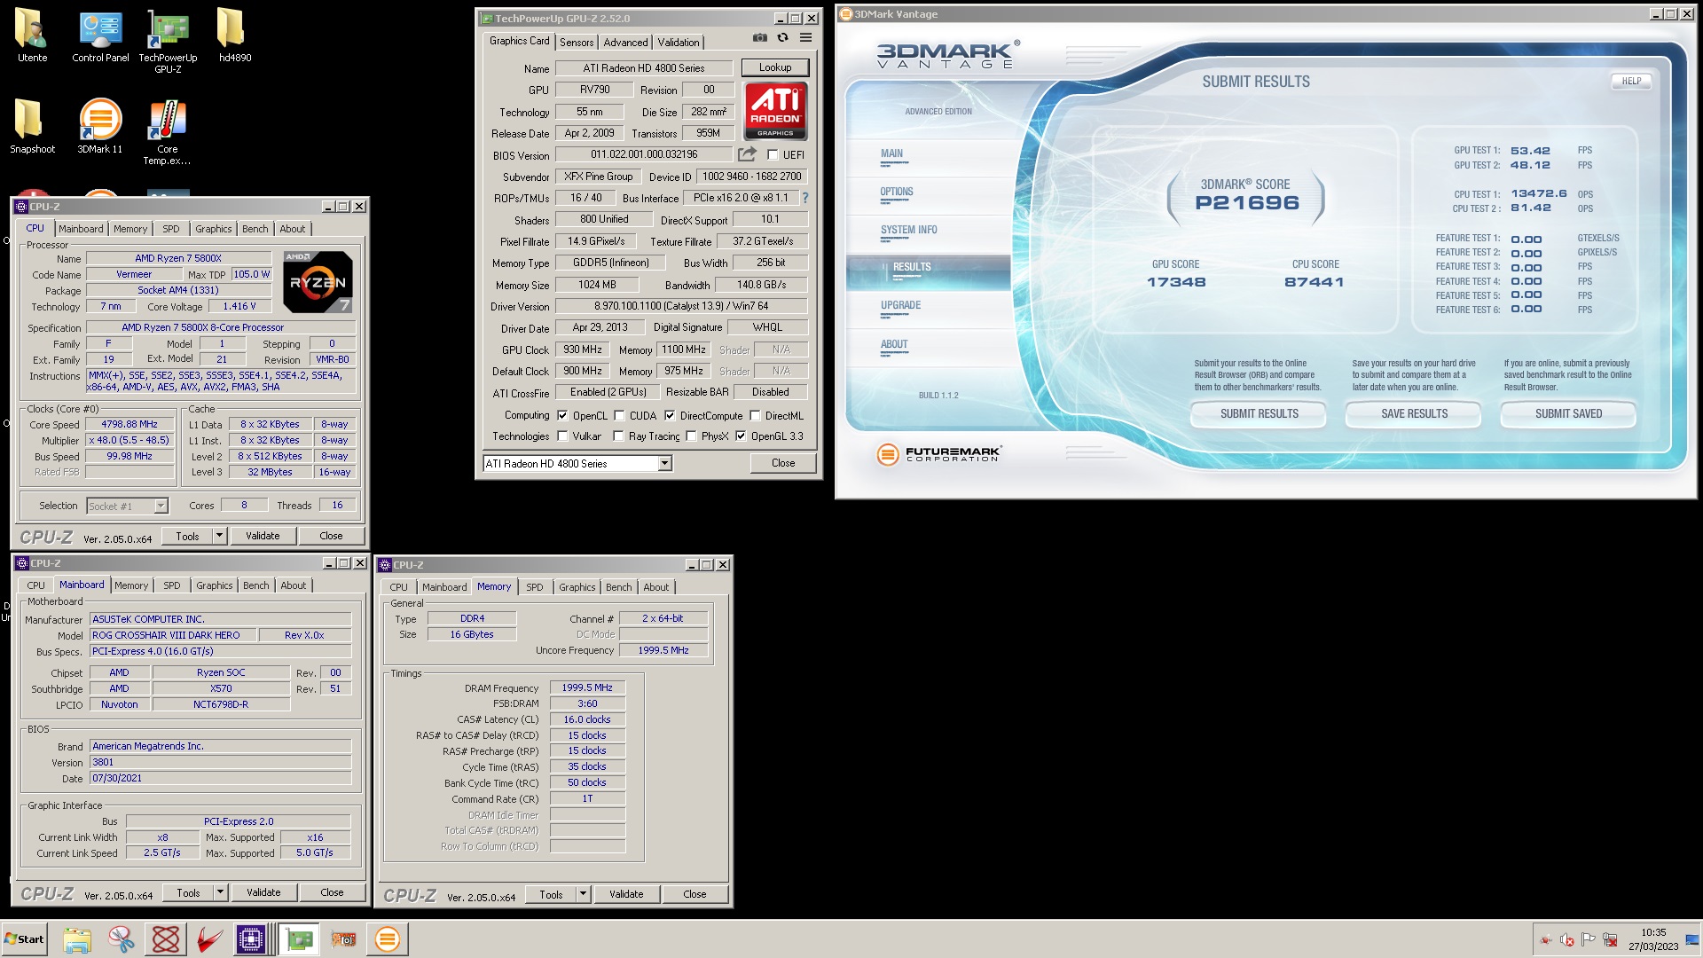Open Tools dropdown arrow in CPU-Z CPU window
Image resolution: width=1703 pixels, height=958 pixels.
[x=220, y=536]
